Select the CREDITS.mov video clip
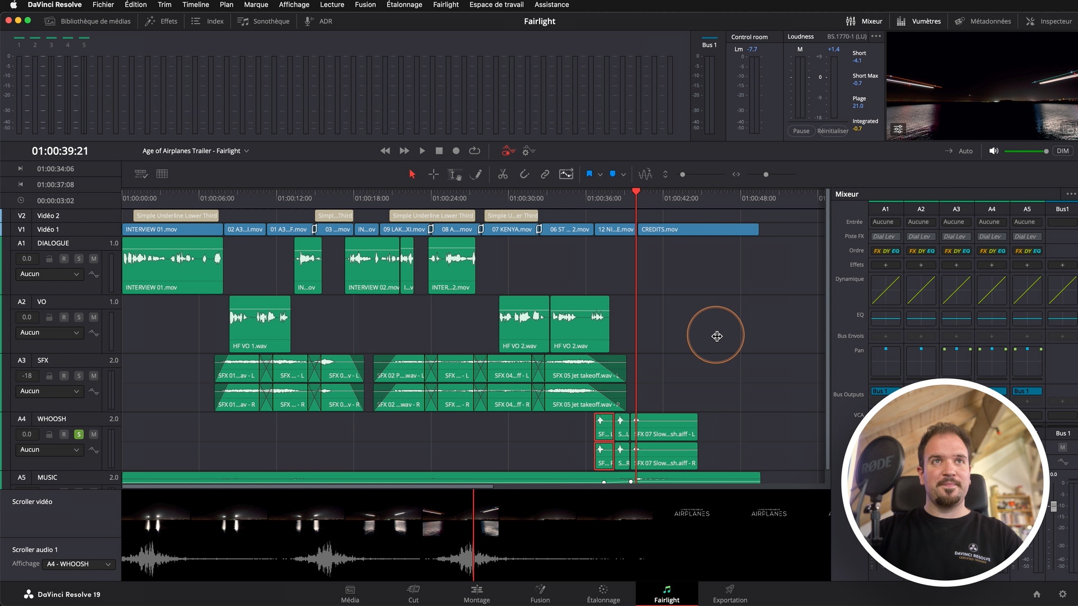 click(698, 229)
